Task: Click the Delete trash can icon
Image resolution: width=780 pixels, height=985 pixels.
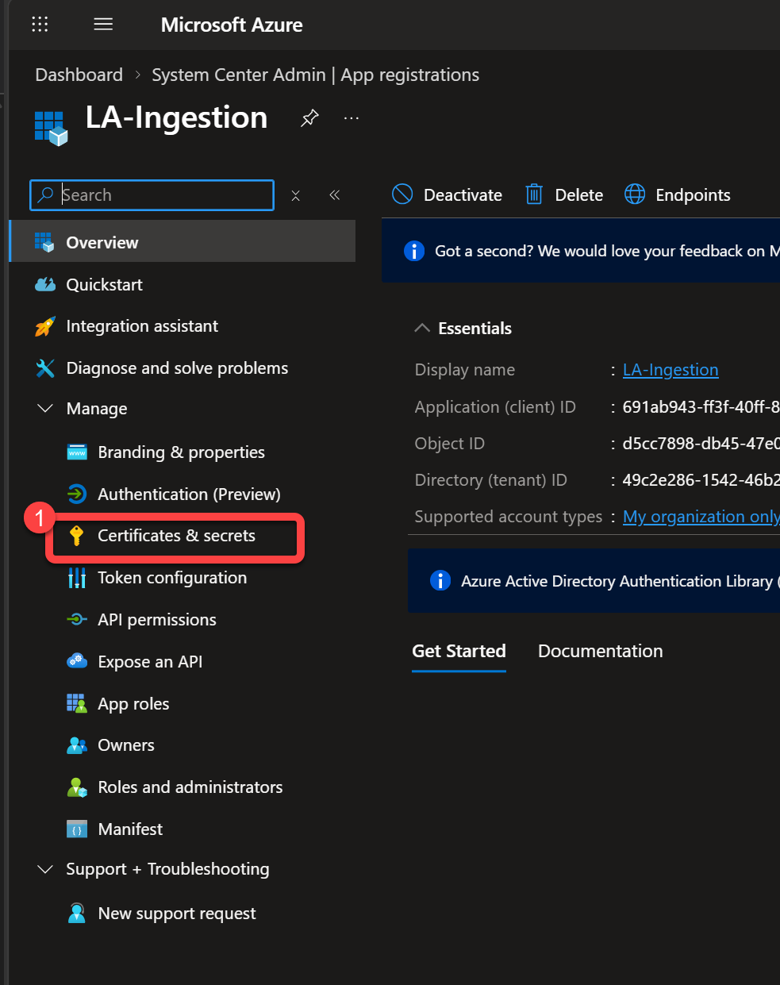Action: tap(534, 194)
